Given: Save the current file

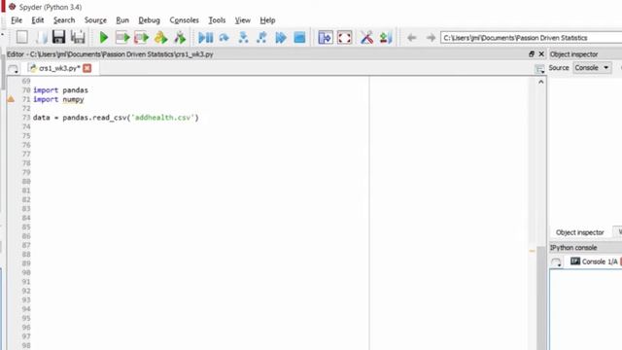Looking at the screenshot, I should pos(58,37).
